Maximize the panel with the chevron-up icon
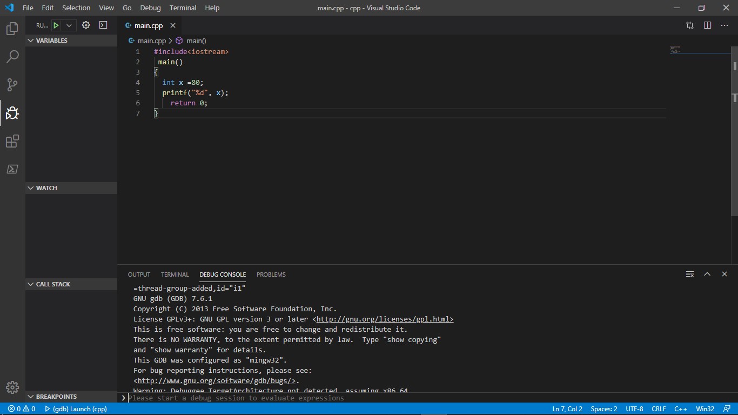This screenshot has height=415, width=738. point(707,275)
